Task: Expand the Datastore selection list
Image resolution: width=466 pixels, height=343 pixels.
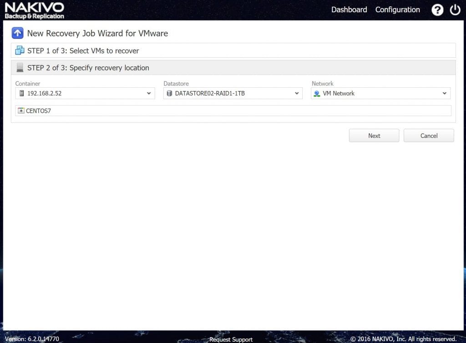Action: pyautogui.click(x=296, y=93)
